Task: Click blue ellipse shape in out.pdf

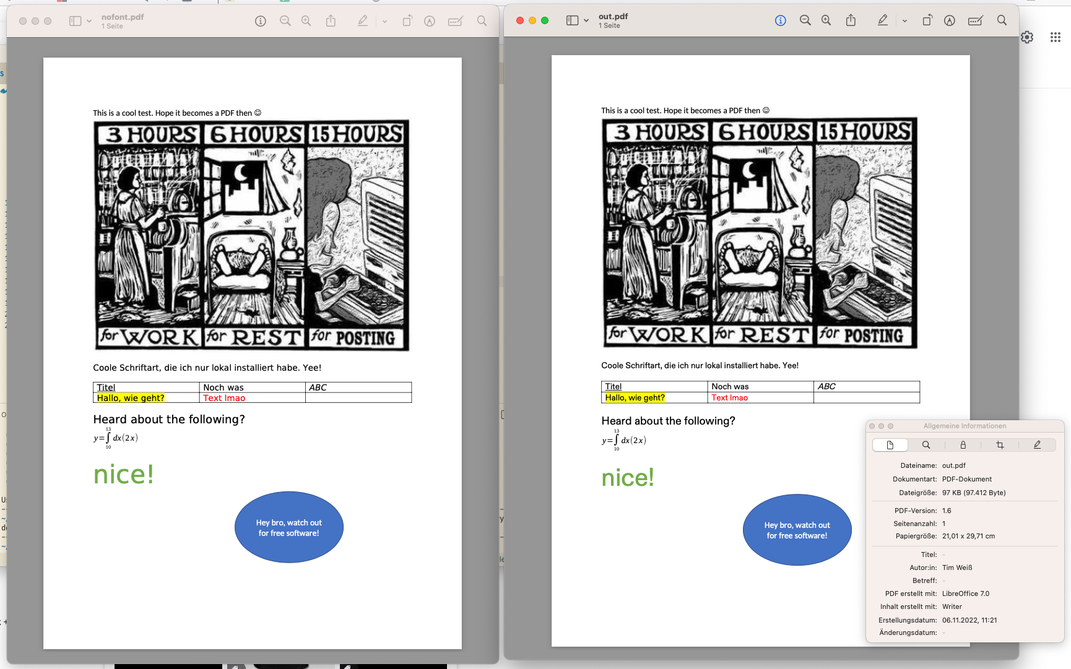Action: 797,530
